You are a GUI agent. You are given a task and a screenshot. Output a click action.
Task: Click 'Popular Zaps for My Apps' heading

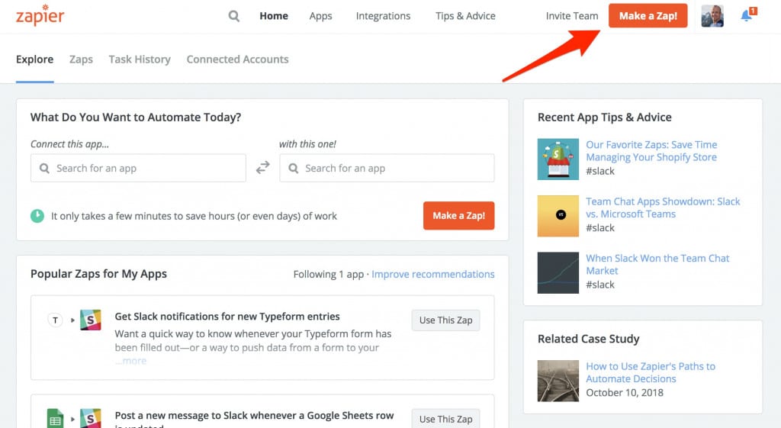98,274
